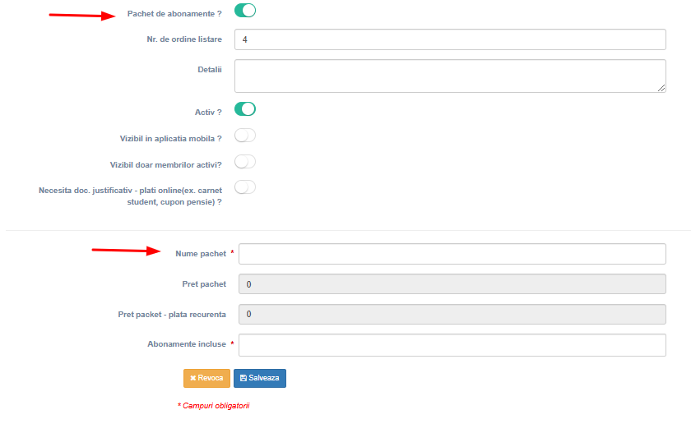Click the Nume pachet label

click(x=201, y=254)
